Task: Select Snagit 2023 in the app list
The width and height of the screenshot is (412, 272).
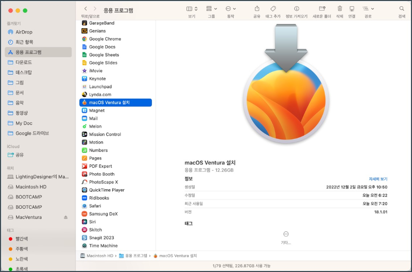Action: click(x=115, y=238)
